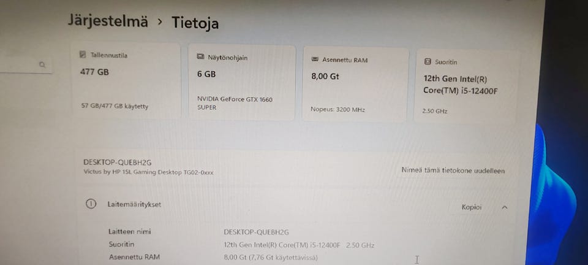The height and width of the screenshot is (265, 588).
Task: Open the i5-12400F processor card
Action: [466, 86]
